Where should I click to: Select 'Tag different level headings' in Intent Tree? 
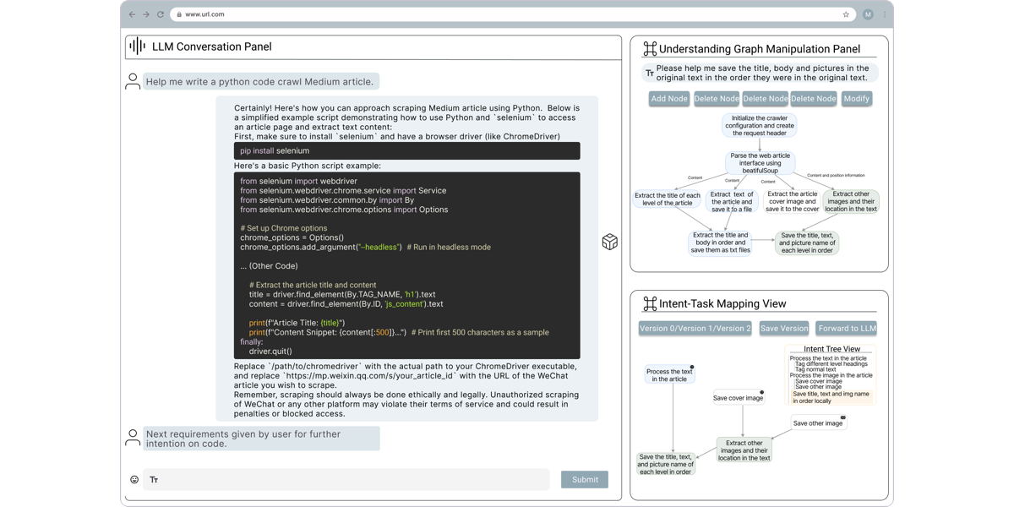(831, 364)
